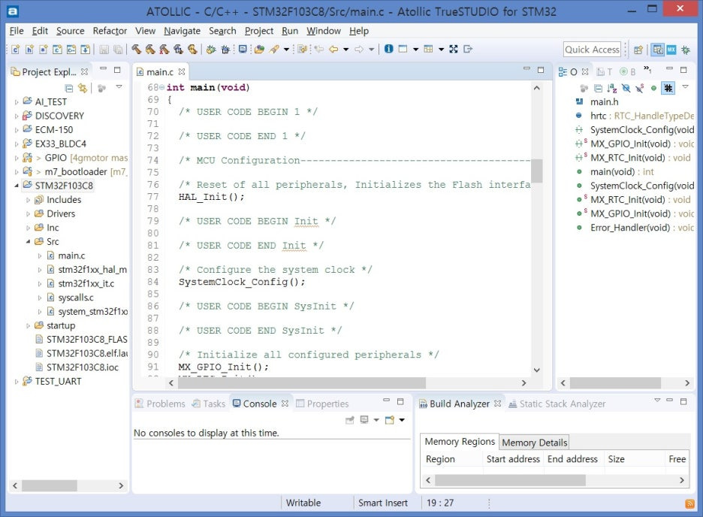The width and height of the screenshot is (703, 517).
Task: Expand the Drivers folder
Action: pos(28,213)
